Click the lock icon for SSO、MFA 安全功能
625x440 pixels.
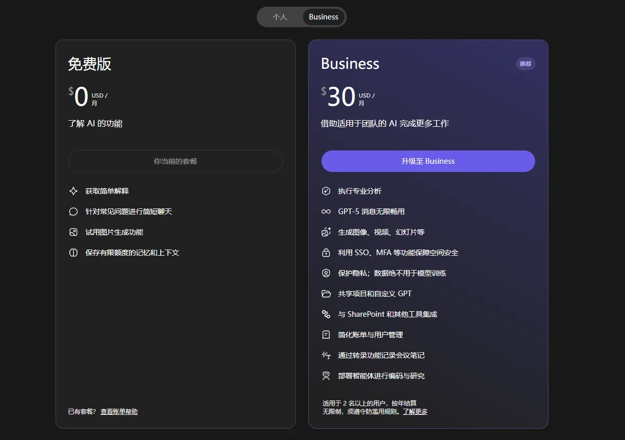(326, 252)
